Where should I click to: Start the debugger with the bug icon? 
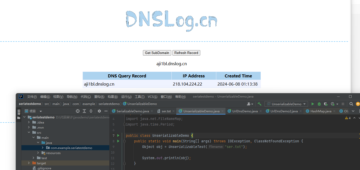tap(319, 104)
